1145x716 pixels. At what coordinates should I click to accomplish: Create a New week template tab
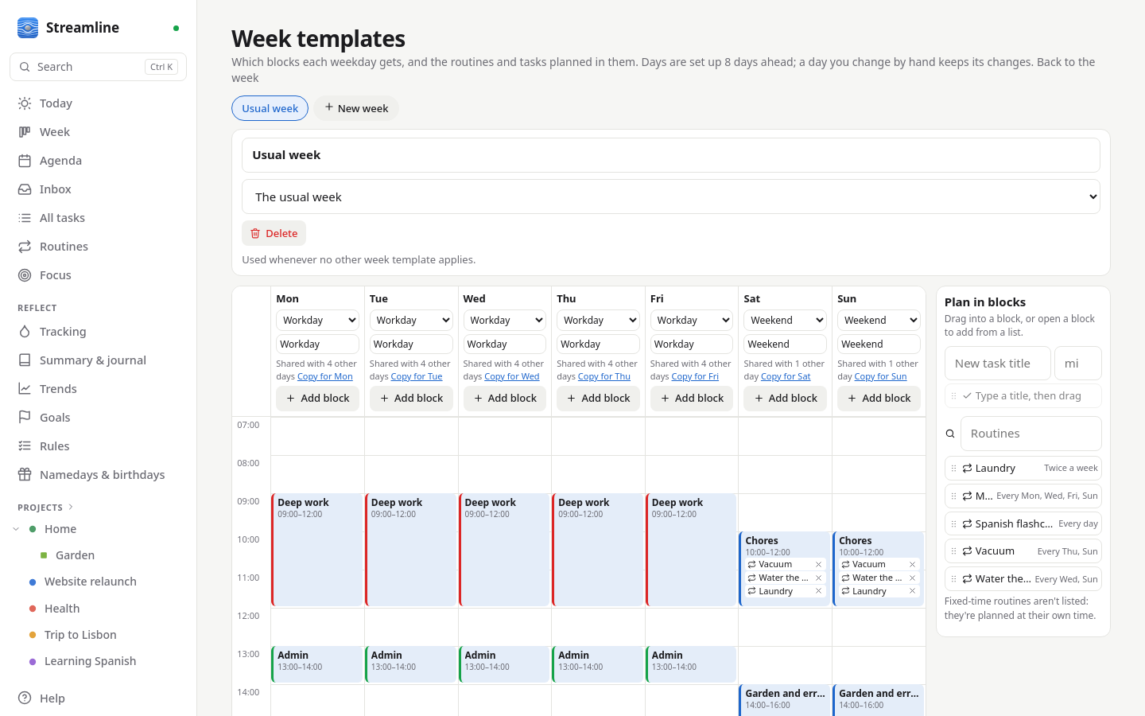(356, 108)
